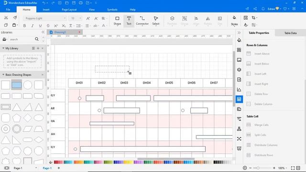Open the Styles gallery
The image size is (306, 172).
(x=234, y=21)
